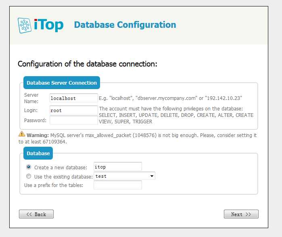Click the empty Password field

coord(74,120)
